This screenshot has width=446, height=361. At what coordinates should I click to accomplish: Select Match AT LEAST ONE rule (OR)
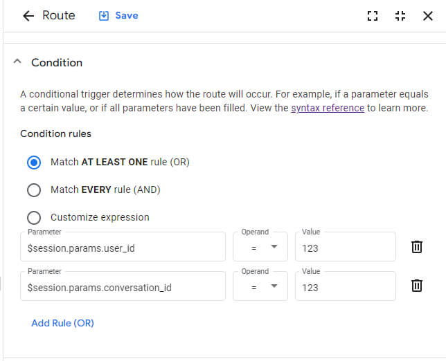click(x=33, y=163)
